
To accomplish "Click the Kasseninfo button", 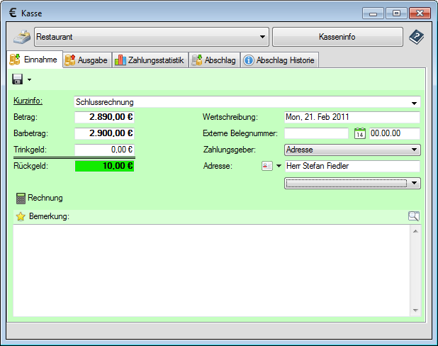I will (x=337, y=36).
